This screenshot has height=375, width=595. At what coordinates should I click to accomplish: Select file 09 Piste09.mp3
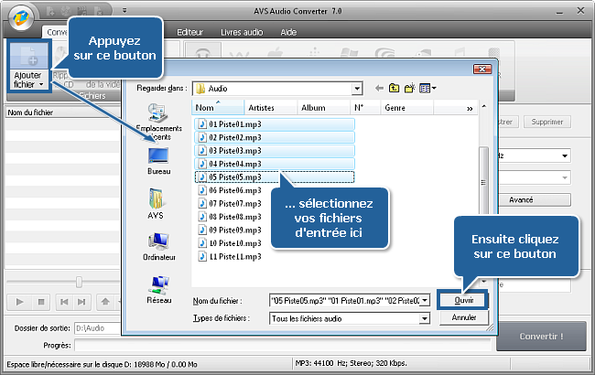click(230, 230)
